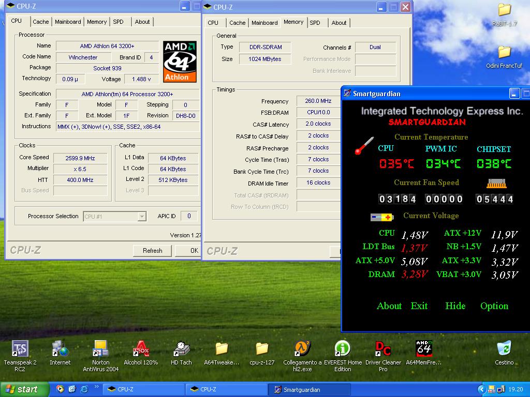This screenshot has width=530, height=397.
Task: Click Hide in Smartguardian
Action: point(455,306)
